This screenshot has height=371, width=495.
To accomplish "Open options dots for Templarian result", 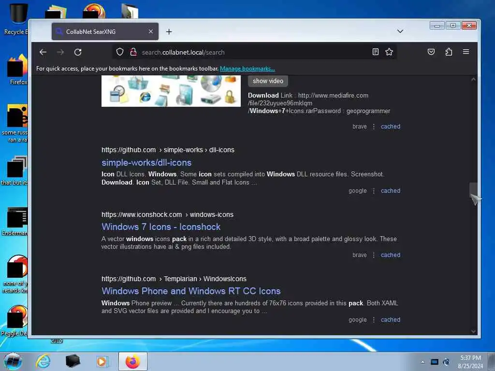I will coord(374,320).
